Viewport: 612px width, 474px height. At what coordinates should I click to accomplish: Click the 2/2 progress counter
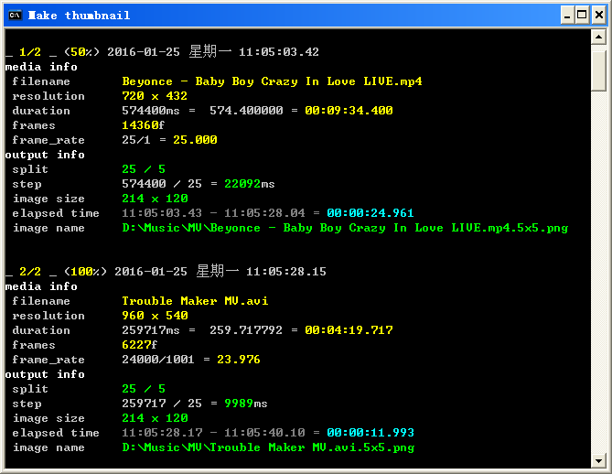pos(30,272)
